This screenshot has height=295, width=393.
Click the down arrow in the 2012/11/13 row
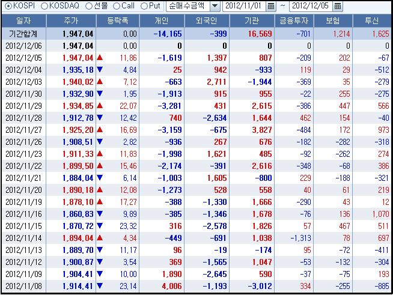coord(100,249)
